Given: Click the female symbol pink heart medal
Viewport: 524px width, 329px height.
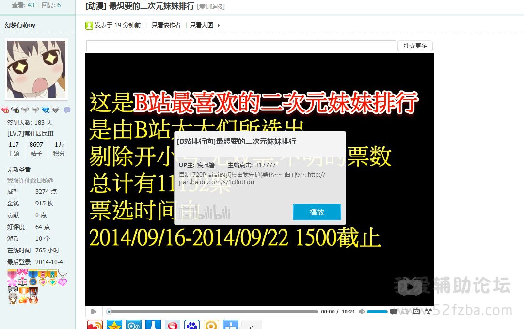Looking at the screenshot, I should (43, 278).
